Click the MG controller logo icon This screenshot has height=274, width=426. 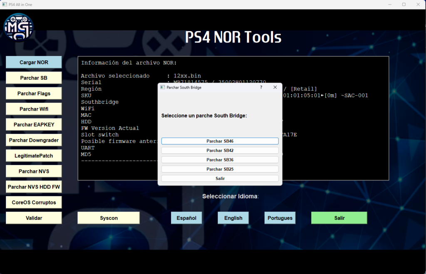(18, 27)
